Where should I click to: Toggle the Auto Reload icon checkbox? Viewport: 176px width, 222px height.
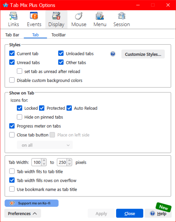(69, 108)
